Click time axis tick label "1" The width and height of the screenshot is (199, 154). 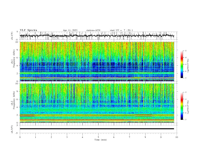click(x=35, y=137)
